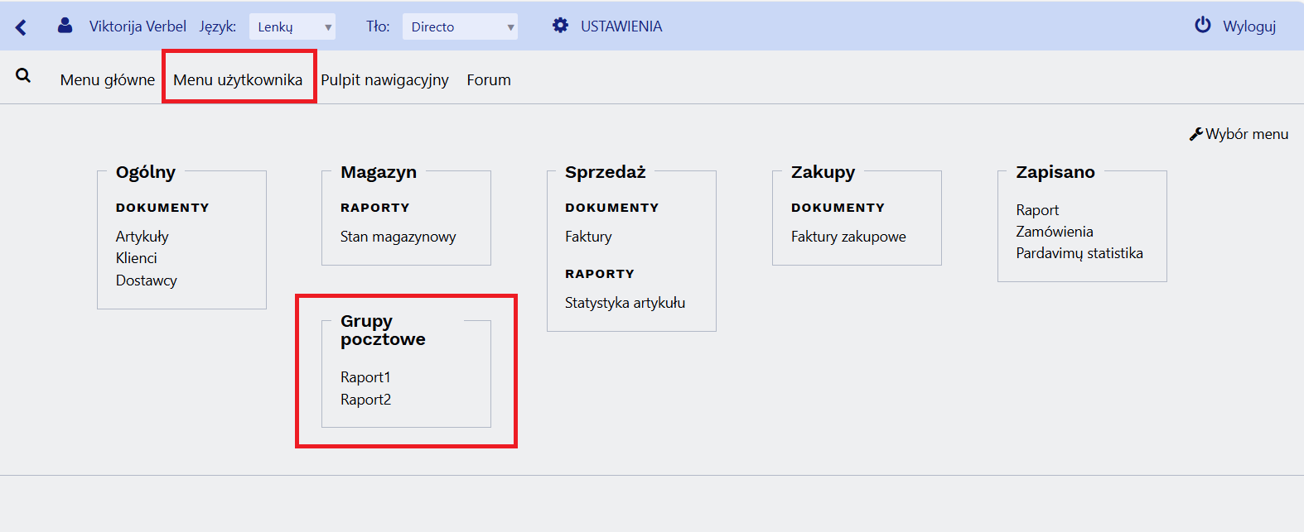This screenshot has height=532, width=1304.
Task: Open Statystyka artykułu report
Action: point(625,303)
